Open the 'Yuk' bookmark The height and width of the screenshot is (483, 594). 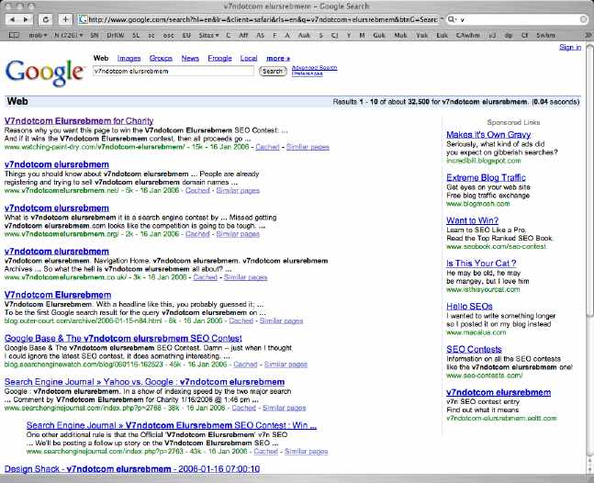421,35
